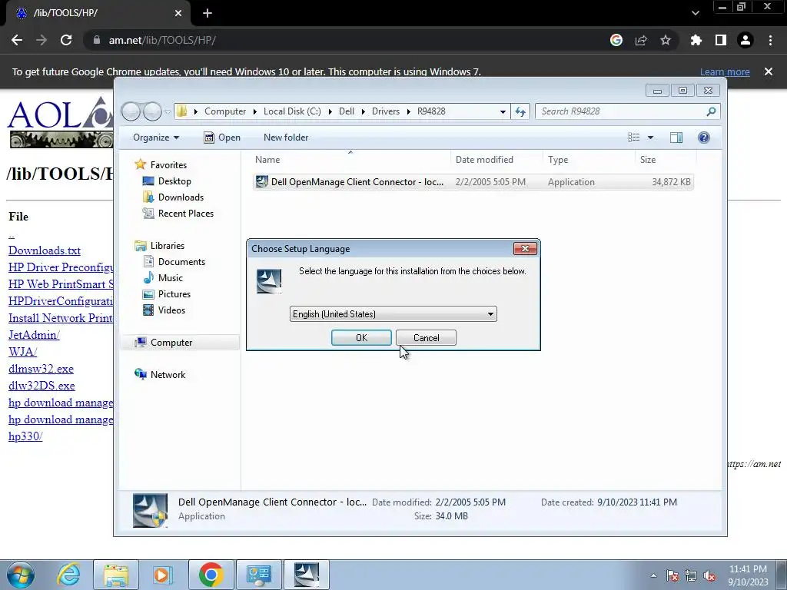Viewport: 787px width, 590px height.
Task: Click Open in the Explorer toolbar
Action: click(222, 138)
